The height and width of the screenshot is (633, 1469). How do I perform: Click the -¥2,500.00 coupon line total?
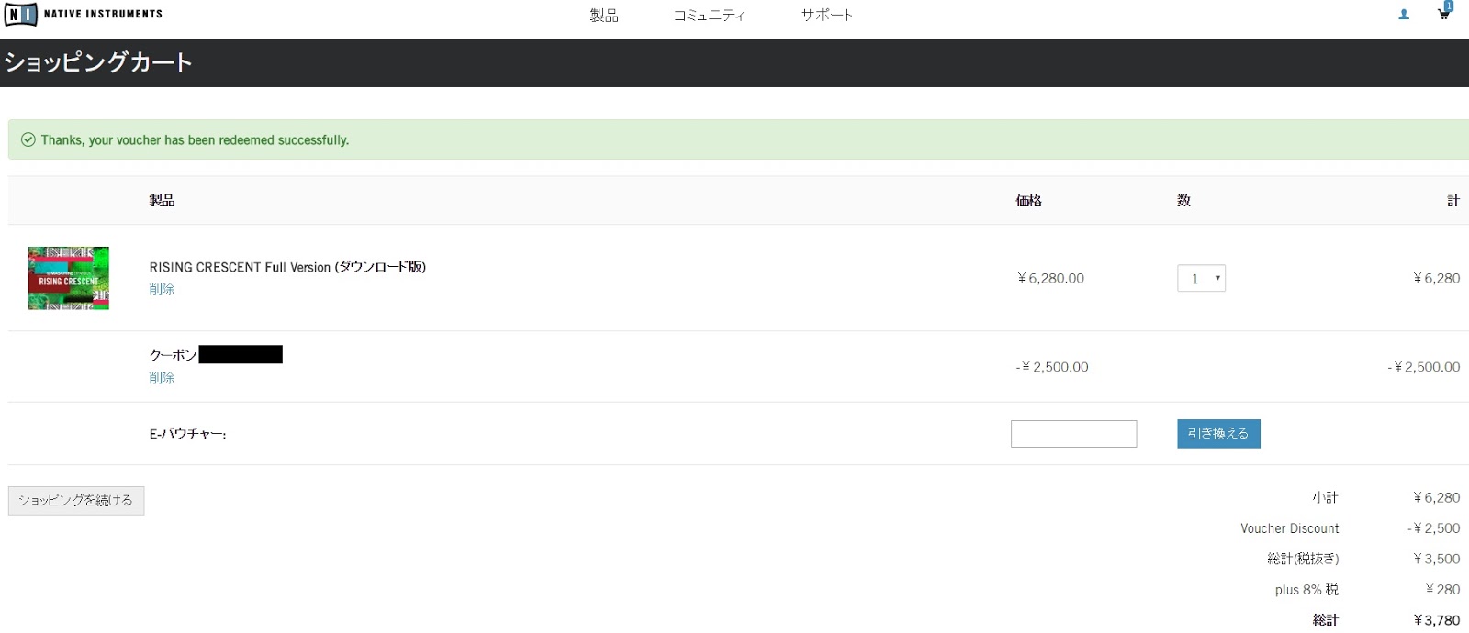tap(1423, 367)
